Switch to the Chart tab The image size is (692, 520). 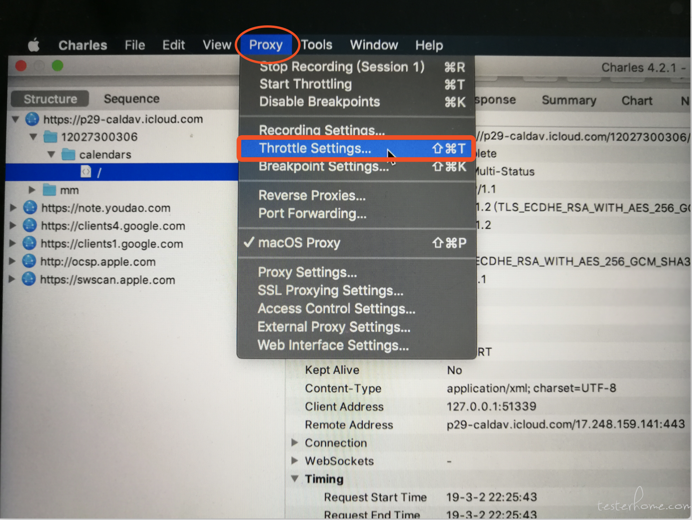(x=637, y=101)
